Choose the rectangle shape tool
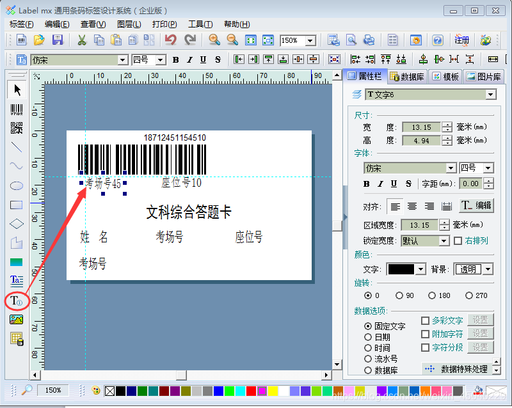512x408 pixels. (17, 205)
